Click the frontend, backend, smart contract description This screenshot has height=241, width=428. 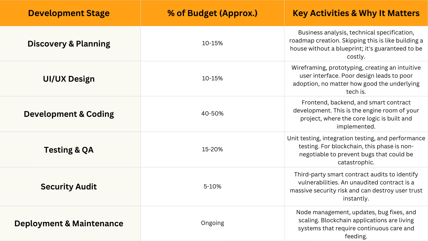click(356, 114)
